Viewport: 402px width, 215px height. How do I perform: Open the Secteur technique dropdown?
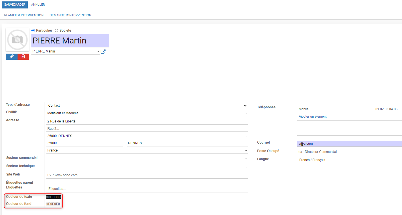pos(246,167)
